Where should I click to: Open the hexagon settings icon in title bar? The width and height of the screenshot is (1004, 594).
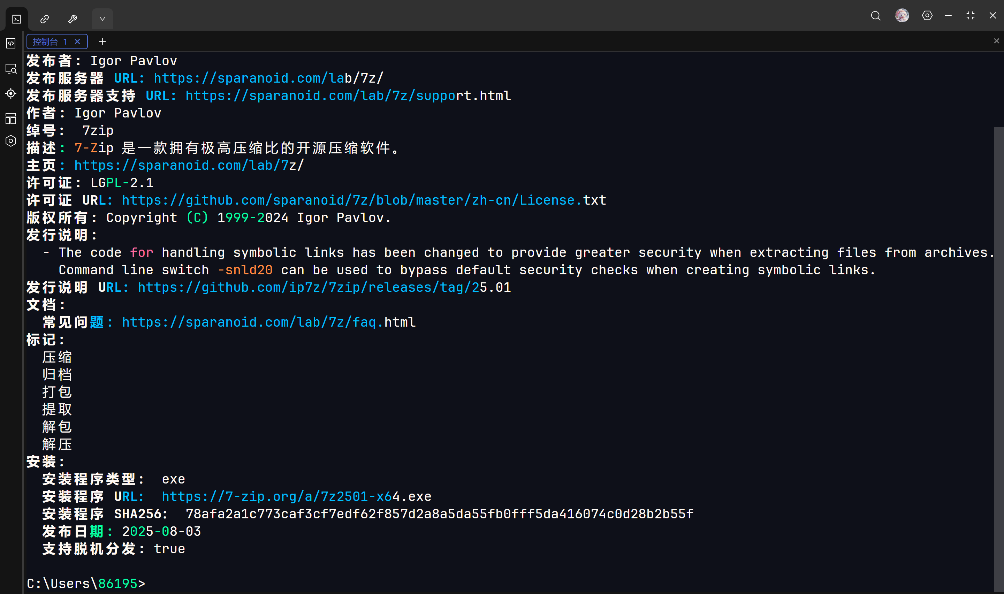(x=927, y=16)
